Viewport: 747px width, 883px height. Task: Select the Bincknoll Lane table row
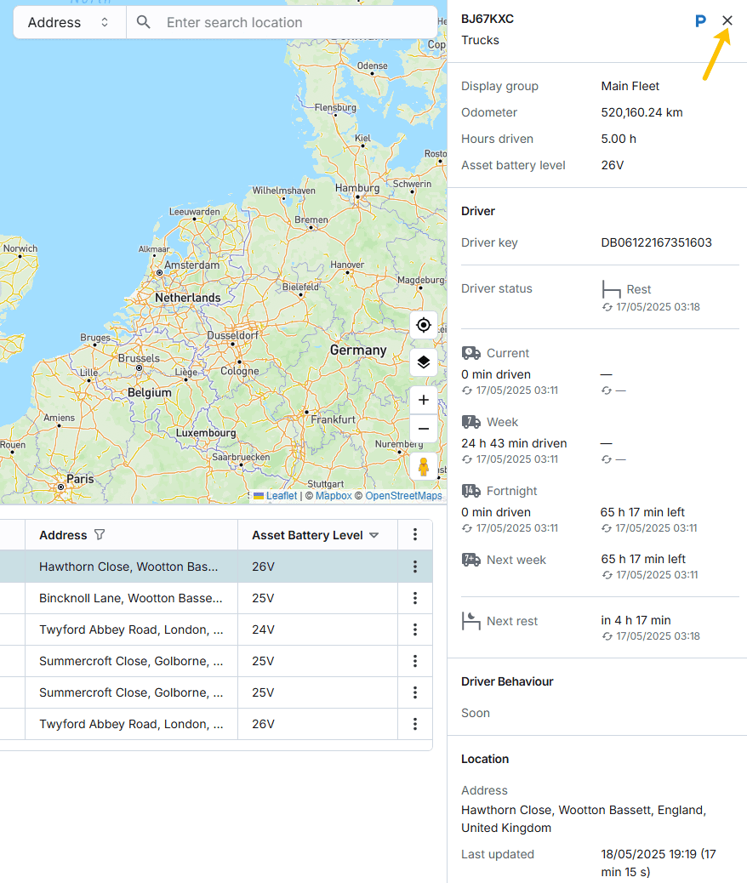pos(131,598)
